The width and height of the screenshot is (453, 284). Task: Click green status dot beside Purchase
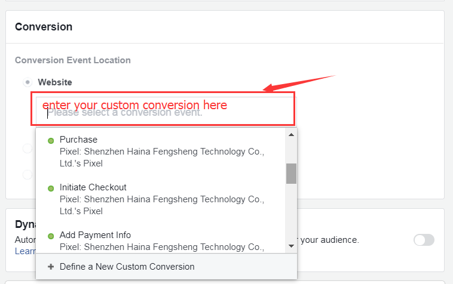51,140
